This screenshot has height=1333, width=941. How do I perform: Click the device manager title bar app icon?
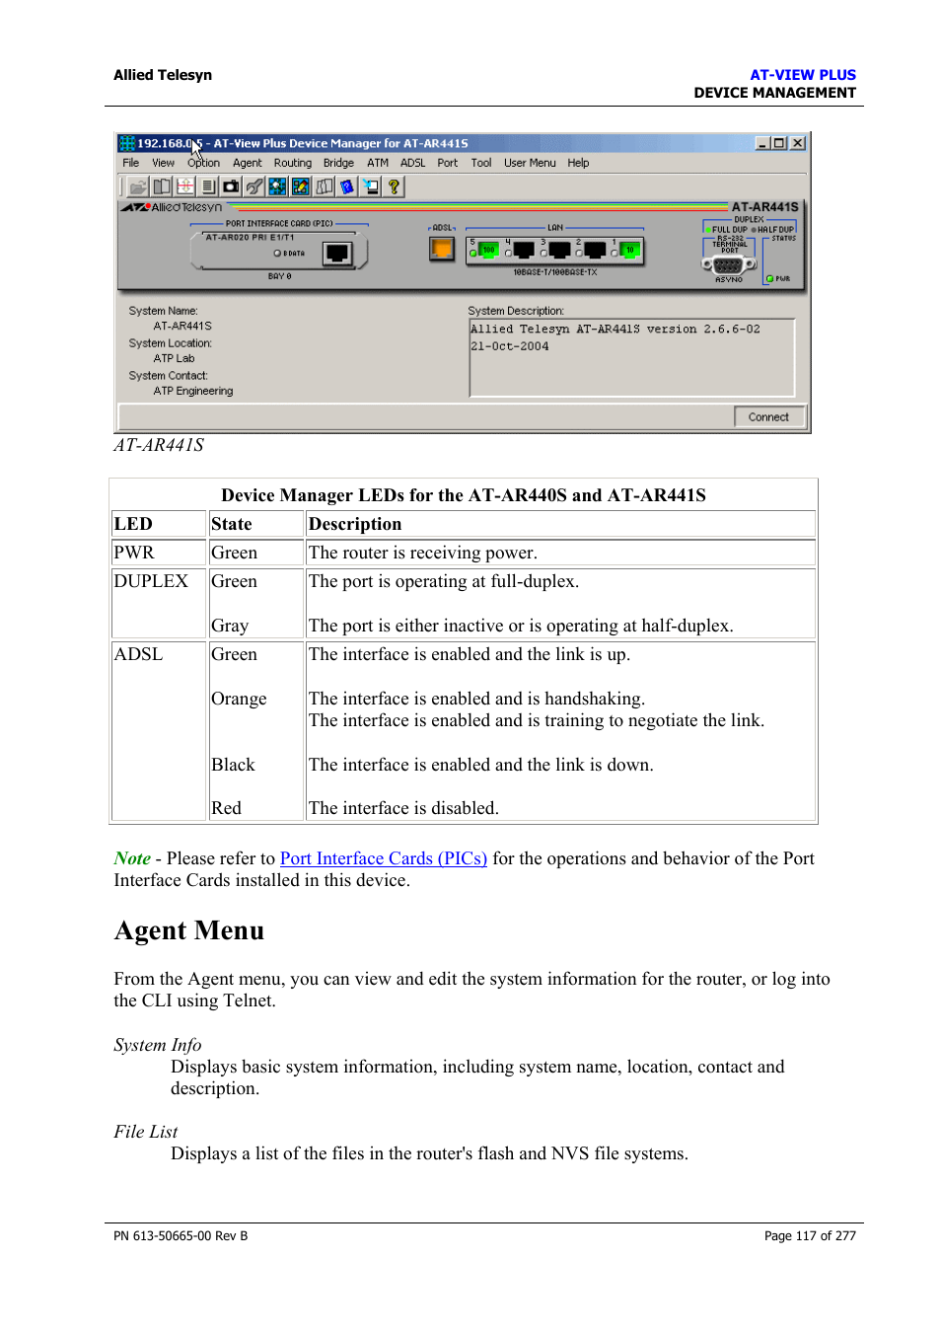[126, 143]
